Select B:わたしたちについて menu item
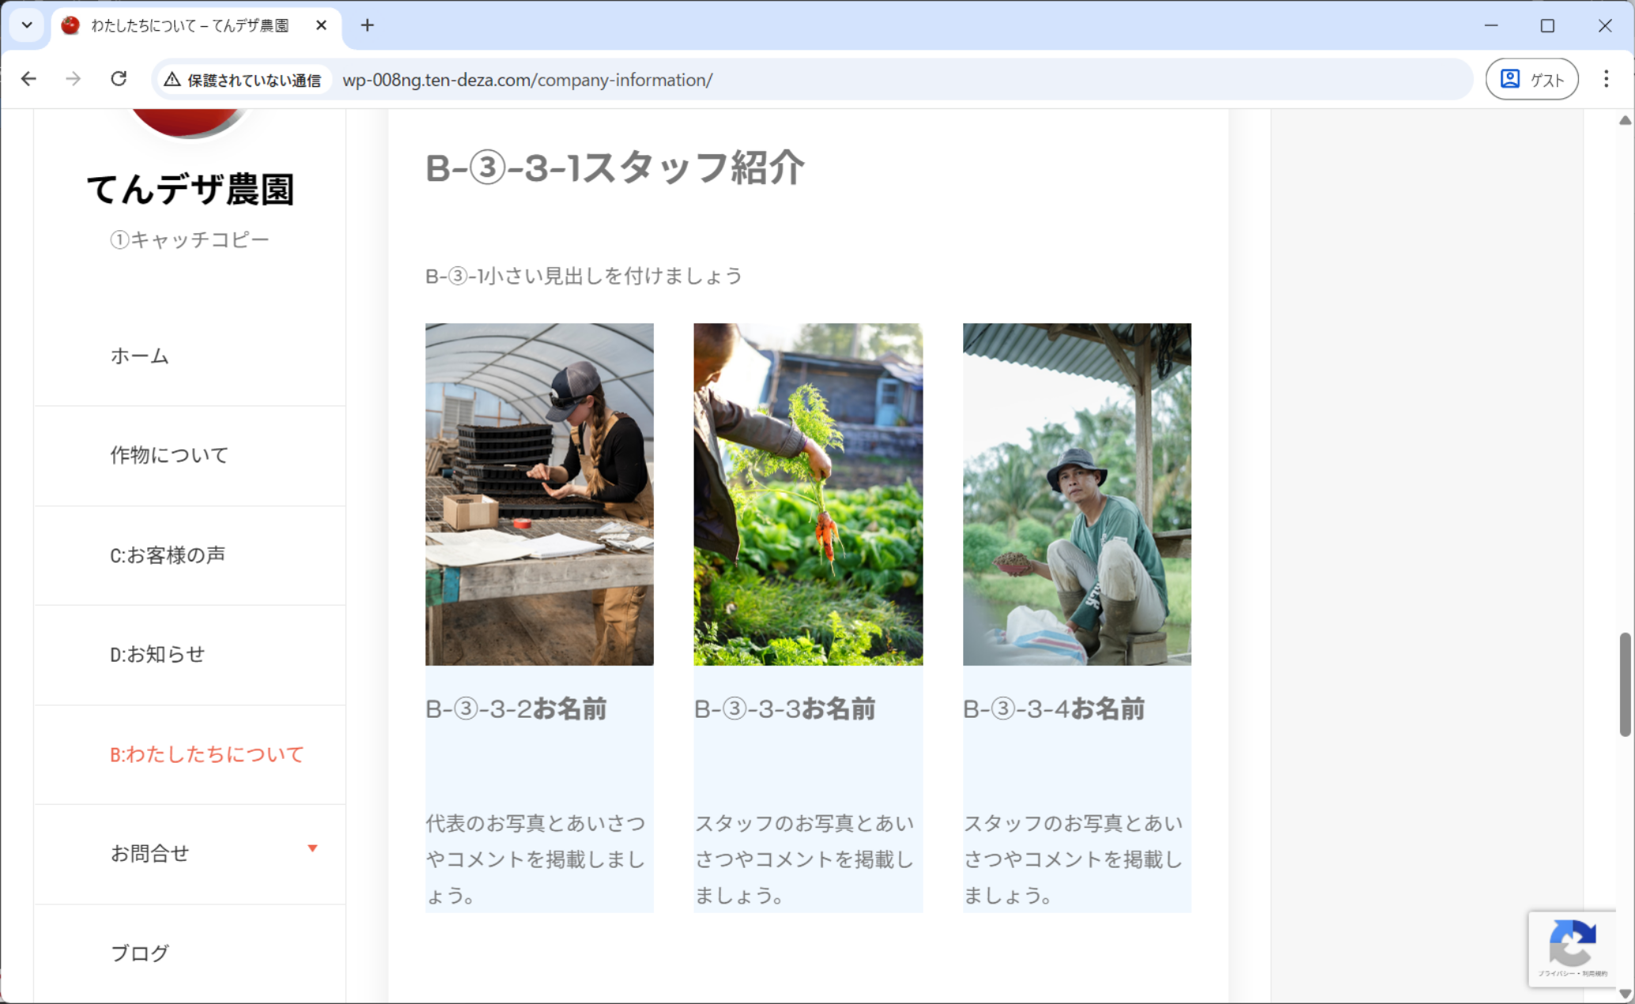The width and height of the screenshot is (1635, 1004). click(206, 754)
